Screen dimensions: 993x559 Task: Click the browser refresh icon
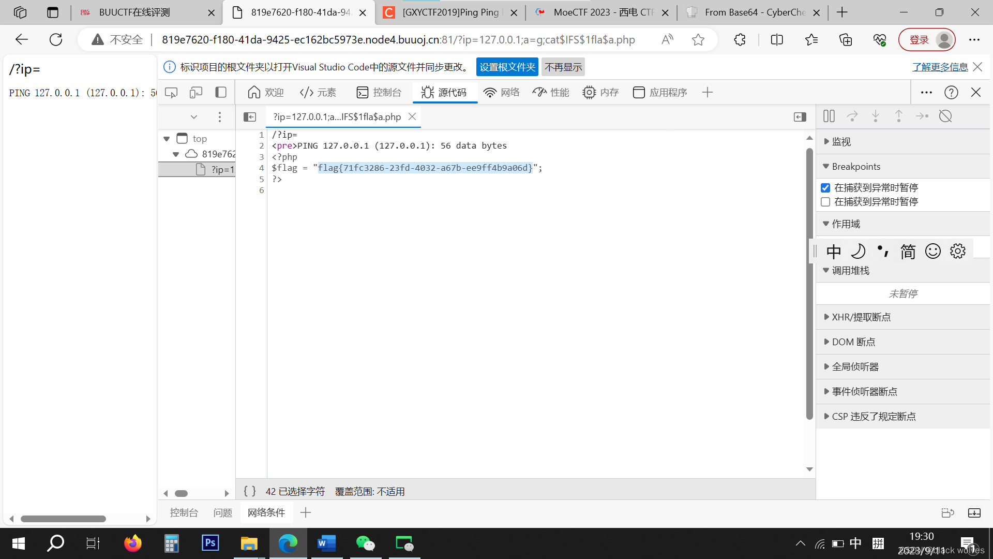coord(56,40)
